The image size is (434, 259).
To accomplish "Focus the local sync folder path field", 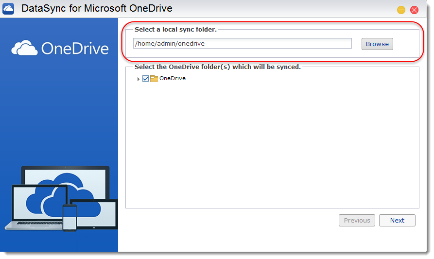I will tap(242, 43).
